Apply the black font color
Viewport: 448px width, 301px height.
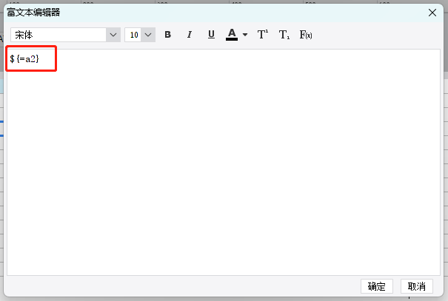coord(232,35)
